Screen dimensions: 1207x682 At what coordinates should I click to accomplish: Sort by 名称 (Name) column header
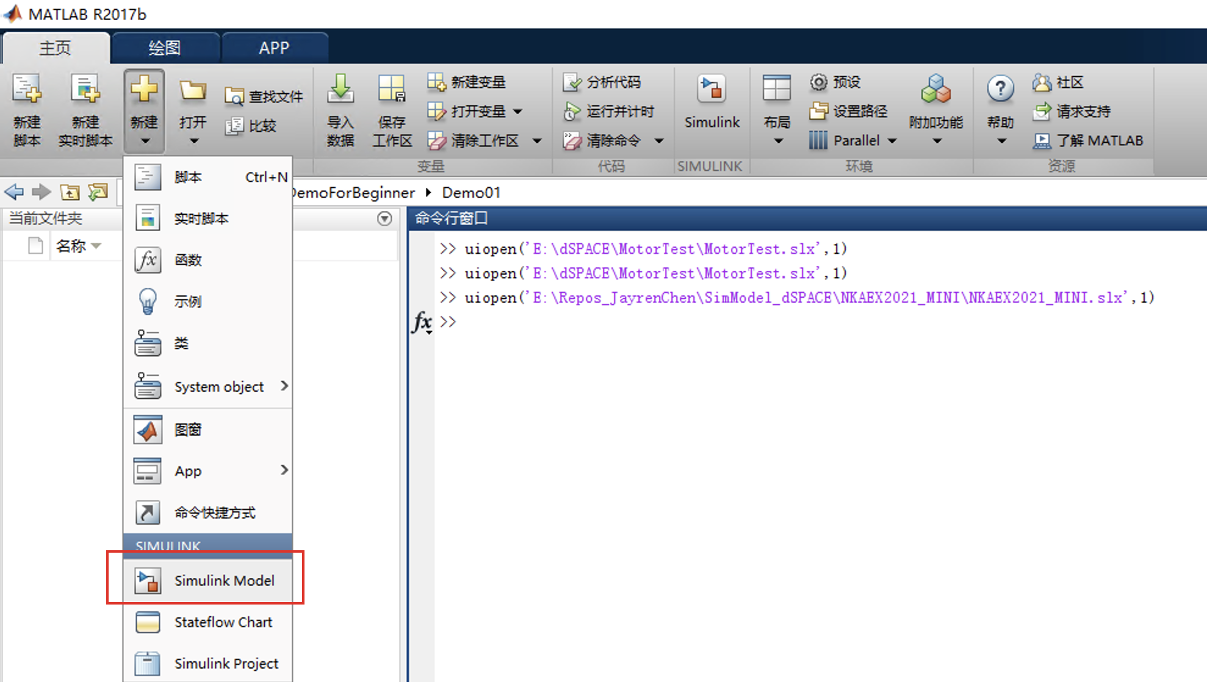pyautogui.click(x=78, y=246)
